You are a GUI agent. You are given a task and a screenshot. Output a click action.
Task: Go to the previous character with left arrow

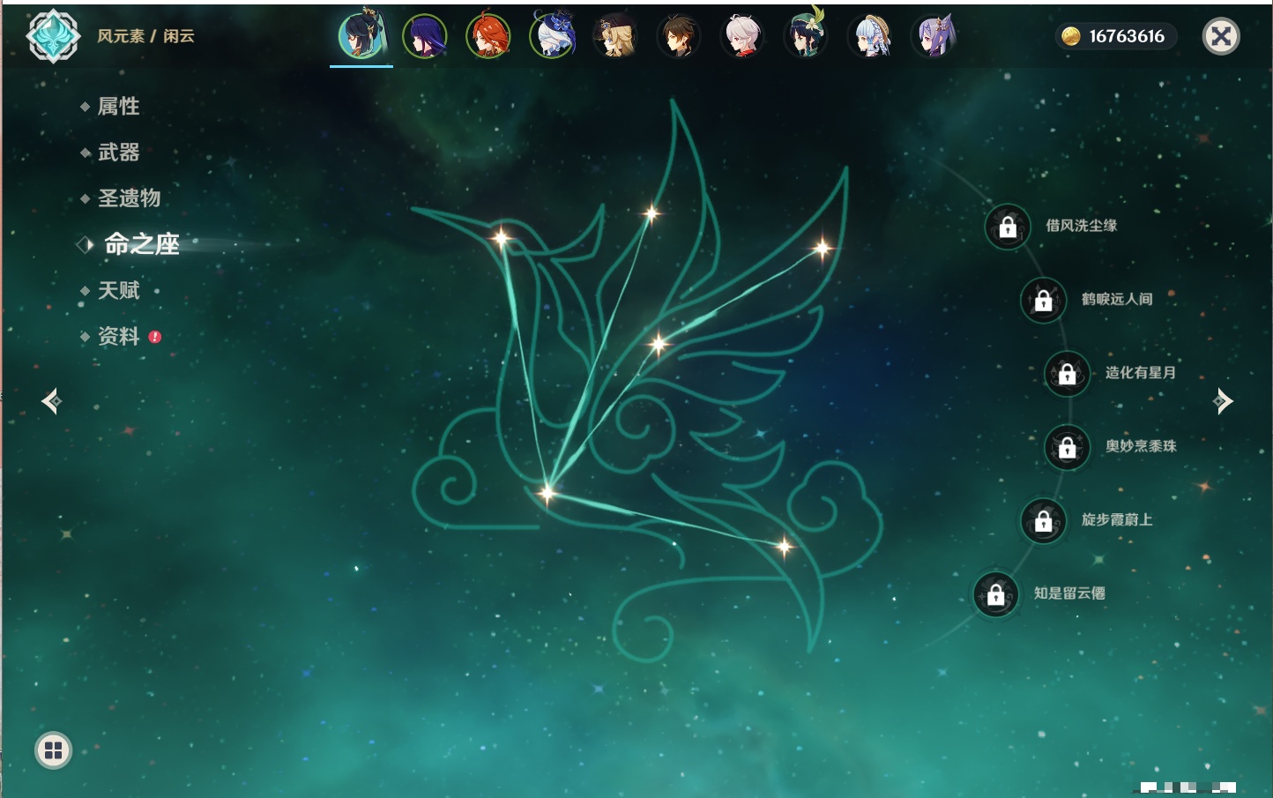click(x=51, y=401)
